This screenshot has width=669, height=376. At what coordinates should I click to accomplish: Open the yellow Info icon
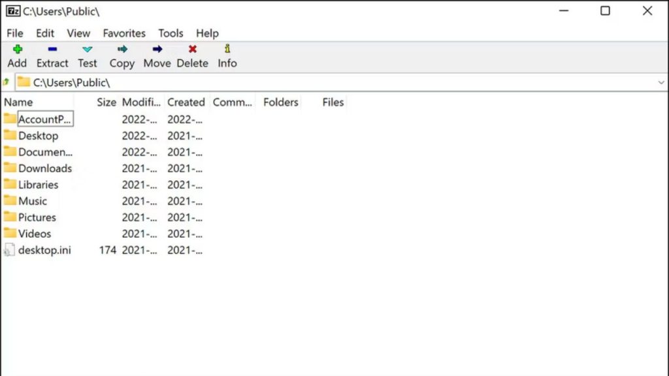tap(227, 49)
